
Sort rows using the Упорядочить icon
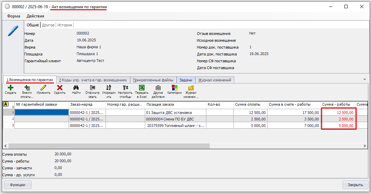[109, 88]
